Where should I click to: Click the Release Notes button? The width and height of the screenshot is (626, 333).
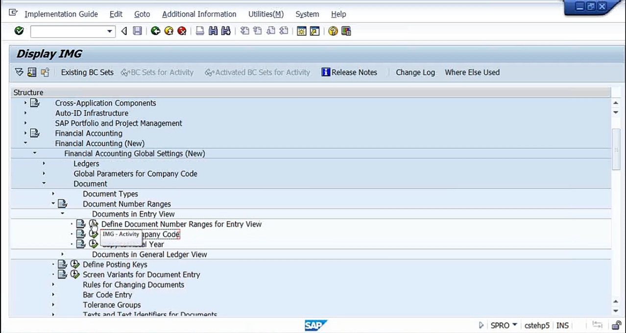pyautogui.click(x=349, y=72)
